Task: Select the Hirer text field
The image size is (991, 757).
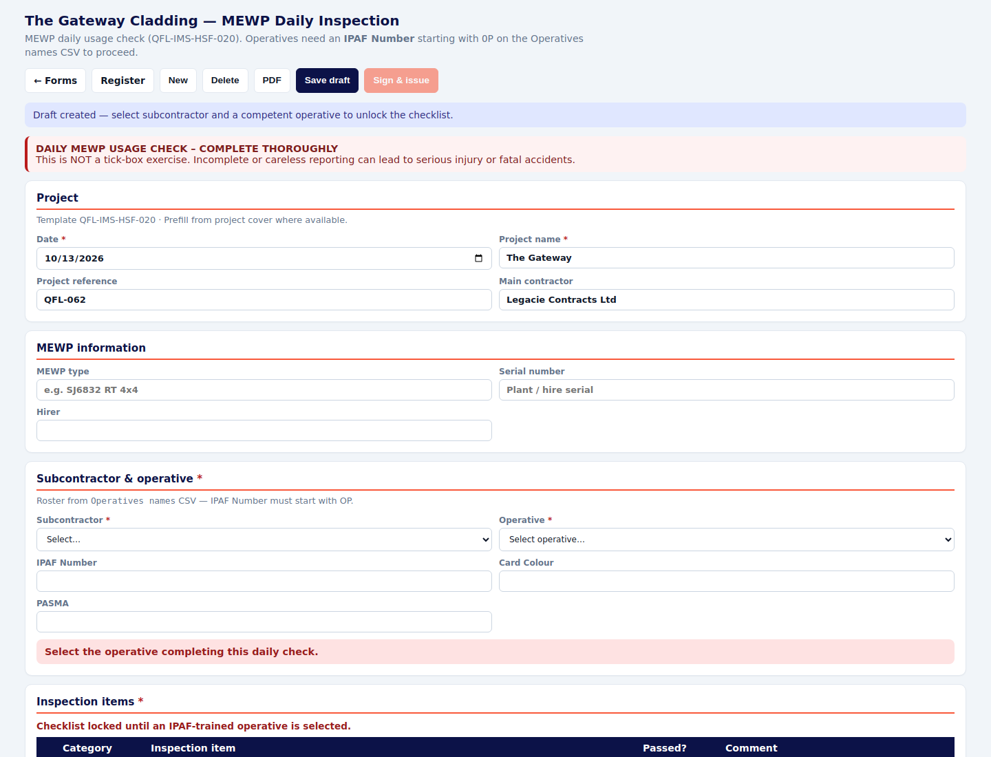Action: click(x=264, y=431)
